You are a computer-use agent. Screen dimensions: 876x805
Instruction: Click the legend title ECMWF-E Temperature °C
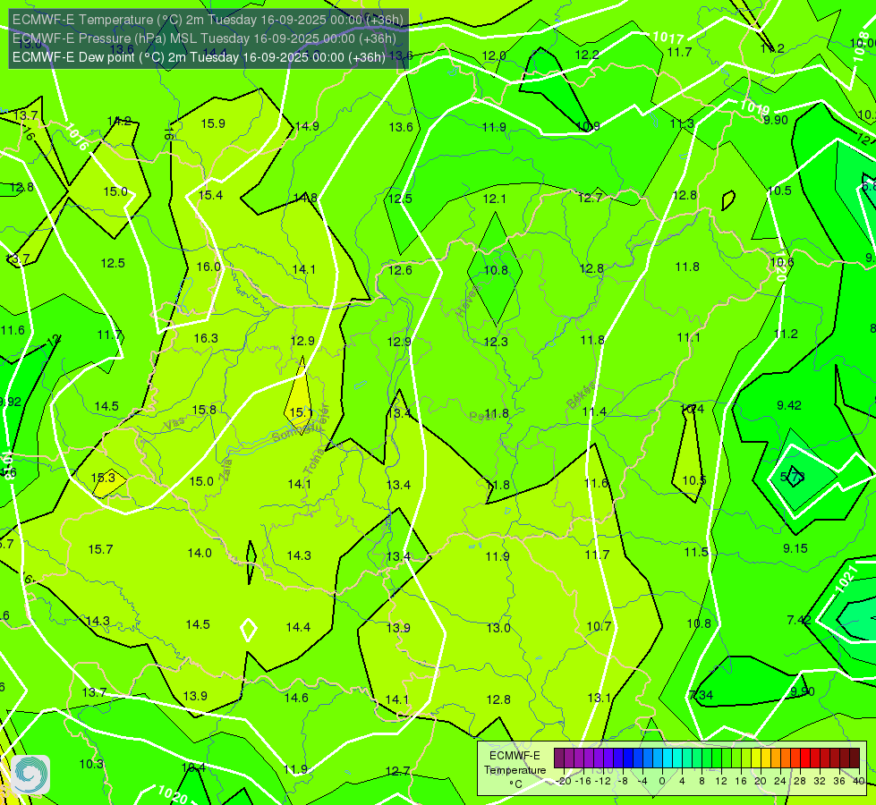515,770
